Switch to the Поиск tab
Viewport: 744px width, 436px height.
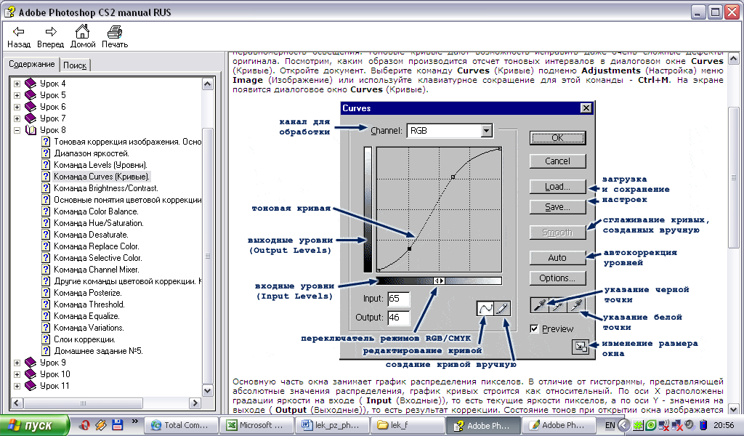coord(75,65)
